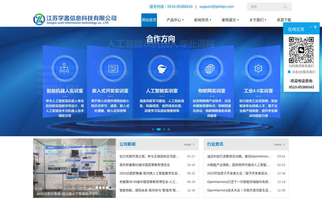The width and height of the screenshot is (322, 201).
Task: Minimize the 在线交流 chat panel
Action: tap(310, 27)
